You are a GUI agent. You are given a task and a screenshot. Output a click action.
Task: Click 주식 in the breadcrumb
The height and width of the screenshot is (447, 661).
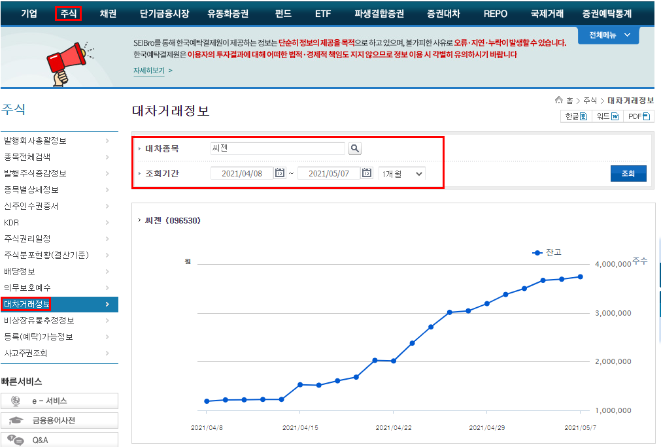(590, 100)
